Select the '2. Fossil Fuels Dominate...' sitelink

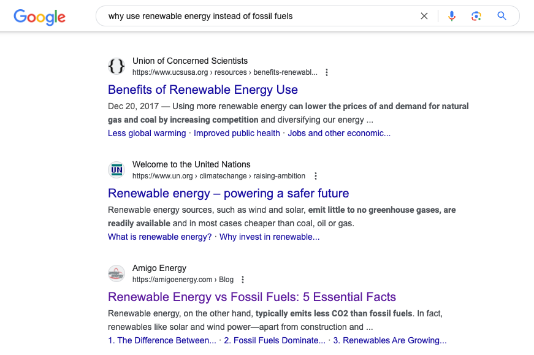(275, 340)
